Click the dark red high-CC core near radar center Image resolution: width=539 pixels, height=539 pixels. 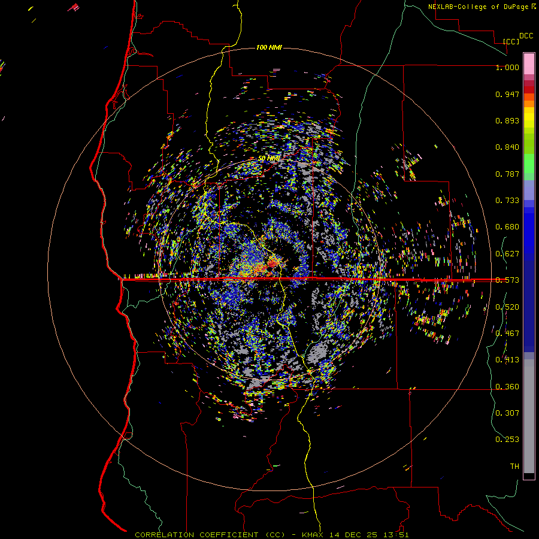tap(272, 264)
